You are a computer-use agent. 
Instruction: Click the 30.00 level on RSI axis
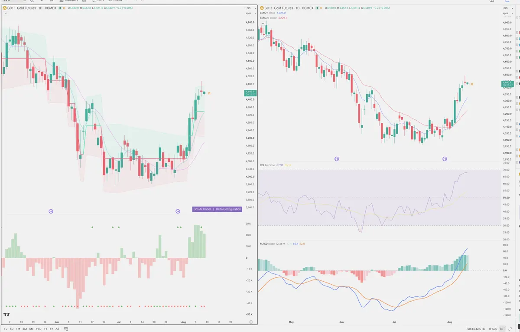[x=506, y=225]
